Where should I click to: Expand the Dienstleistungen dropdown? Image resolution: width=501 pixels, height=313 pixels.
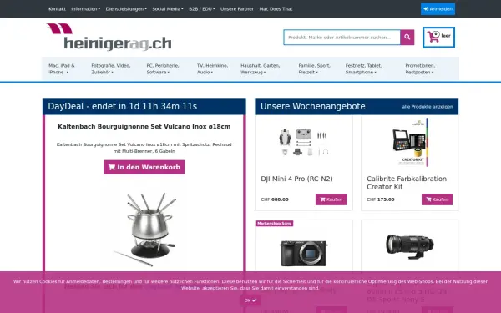(x=126, y=9)
